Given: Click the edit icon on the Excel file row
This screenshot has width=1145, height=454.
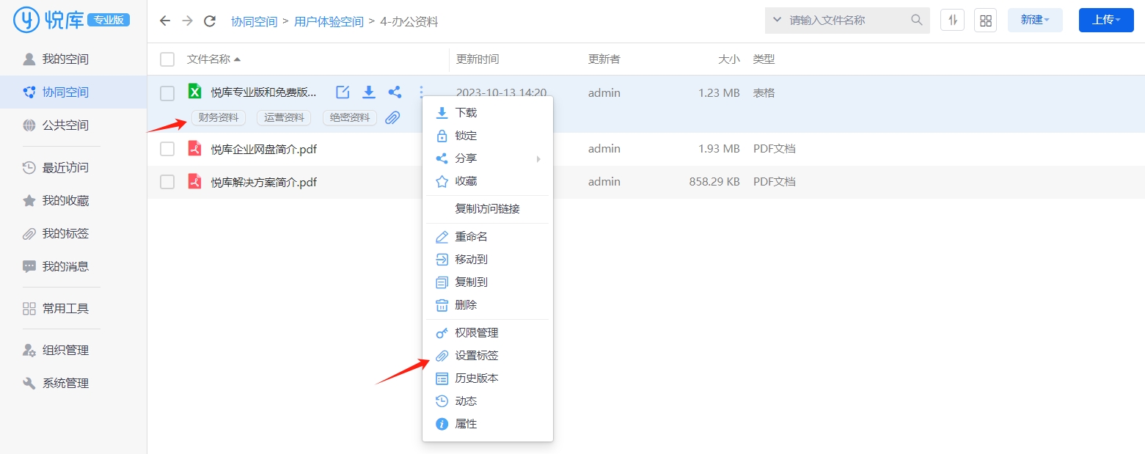Looking at the screenshot, I should click(x=343, y=92).
